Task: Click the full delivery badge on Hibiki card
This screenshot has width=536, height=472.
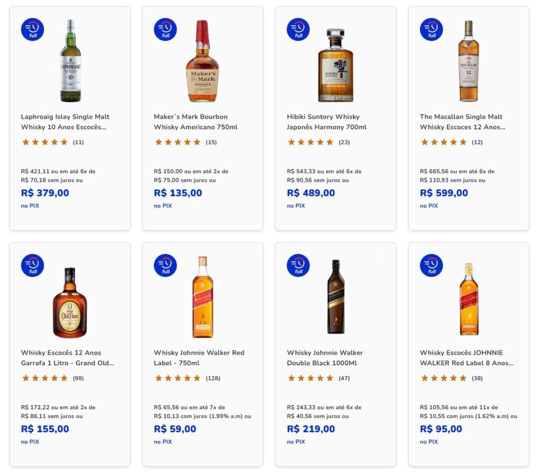Action: [x=298, y=29]
